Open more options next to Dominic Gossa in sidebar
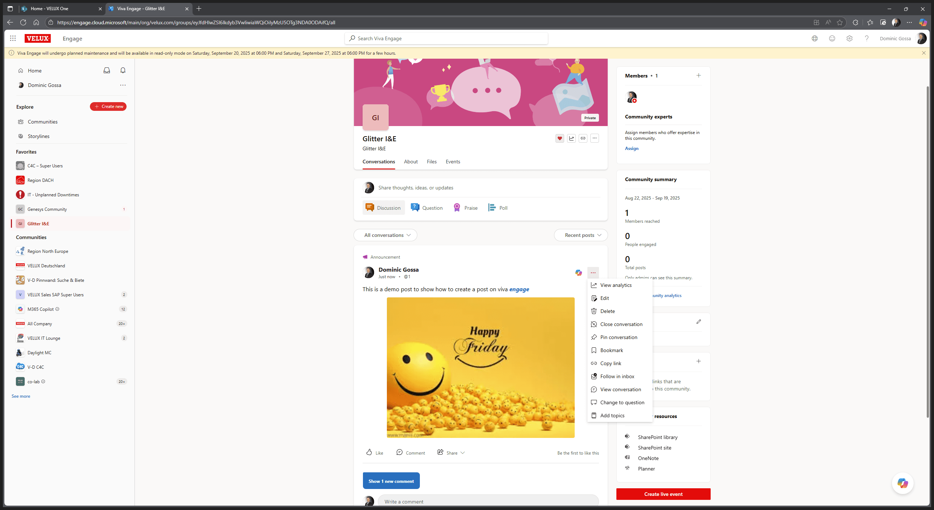This screenshot has height=510, width=934. [x=123, y=85]
